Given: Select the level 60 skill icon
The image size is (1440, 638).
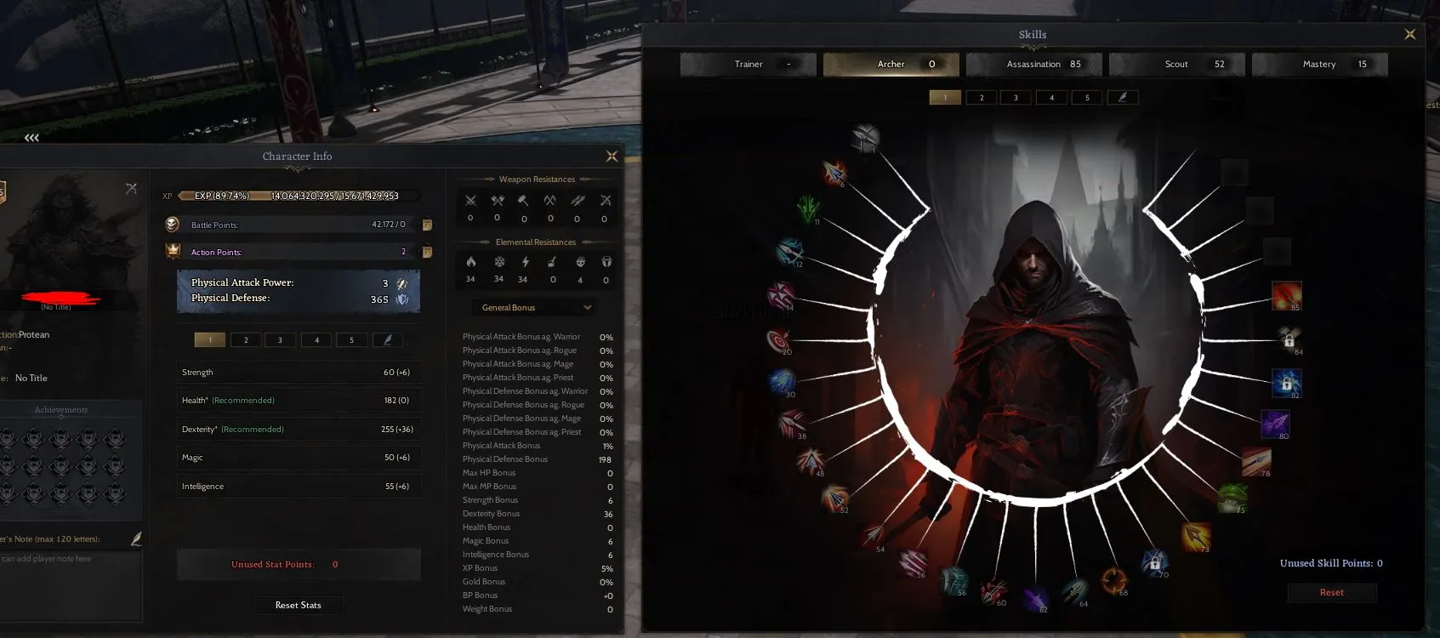Looking at the screenshot, I should click(x=993, y=591).
